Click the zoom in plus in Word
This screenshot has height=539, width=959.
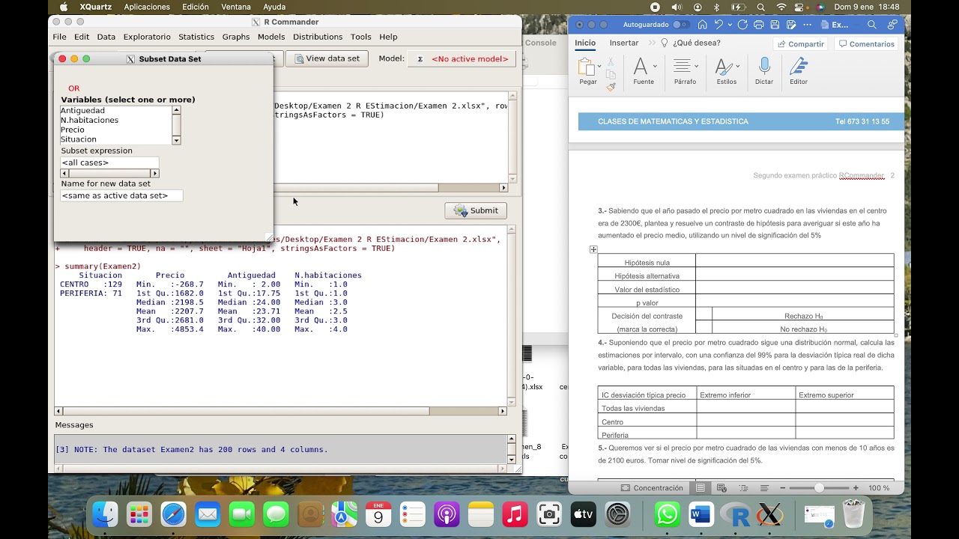point(856,488)
